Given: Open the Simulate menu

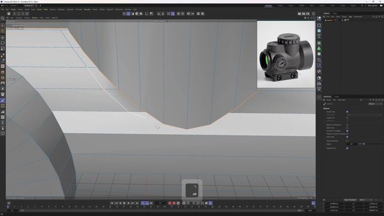Looking at the screenshot, I should click(x=87, y=10).
